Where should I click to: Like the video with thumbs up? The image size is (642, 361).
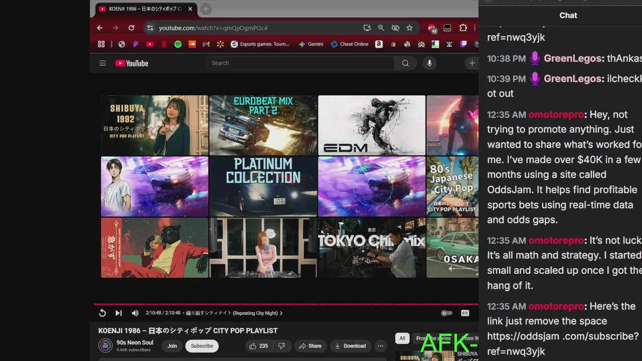[258, 346]
